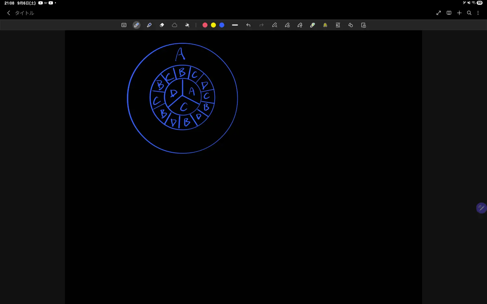Open the pen stroke thickness selector
Viewport: 487px width, 304px height.
click(x=235, y=25)
